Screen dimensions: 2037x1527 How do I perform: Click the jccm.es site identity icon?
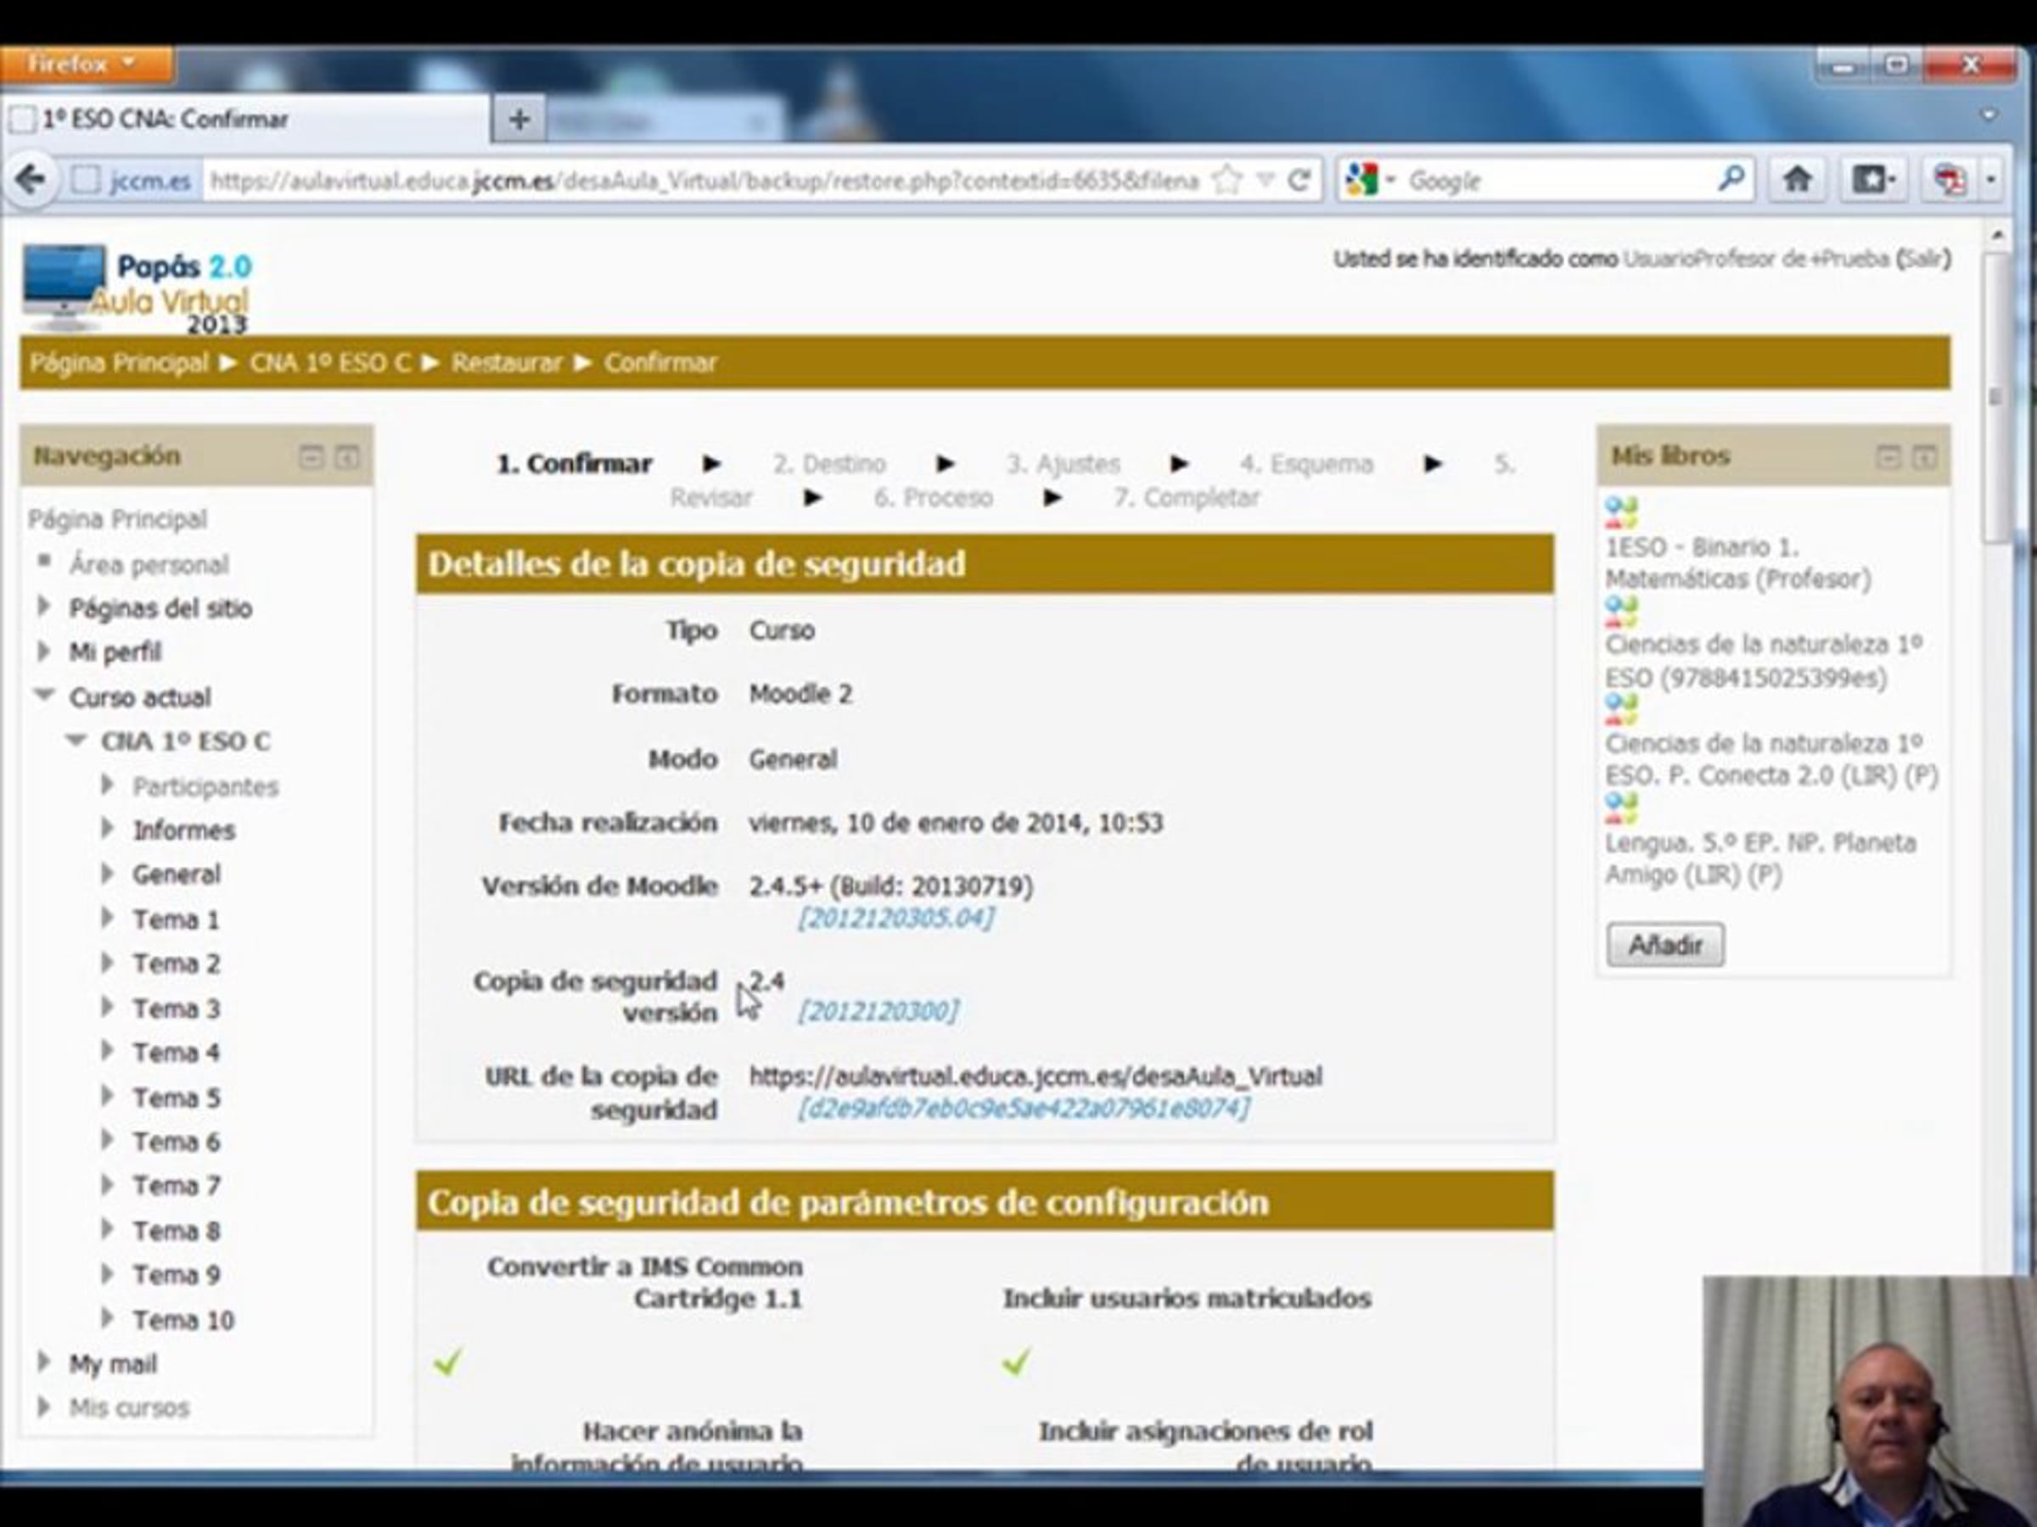pos(134,181)
